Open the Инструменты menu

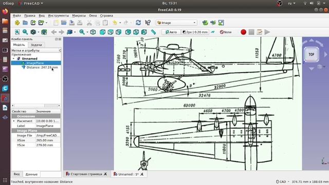point(58,15)
